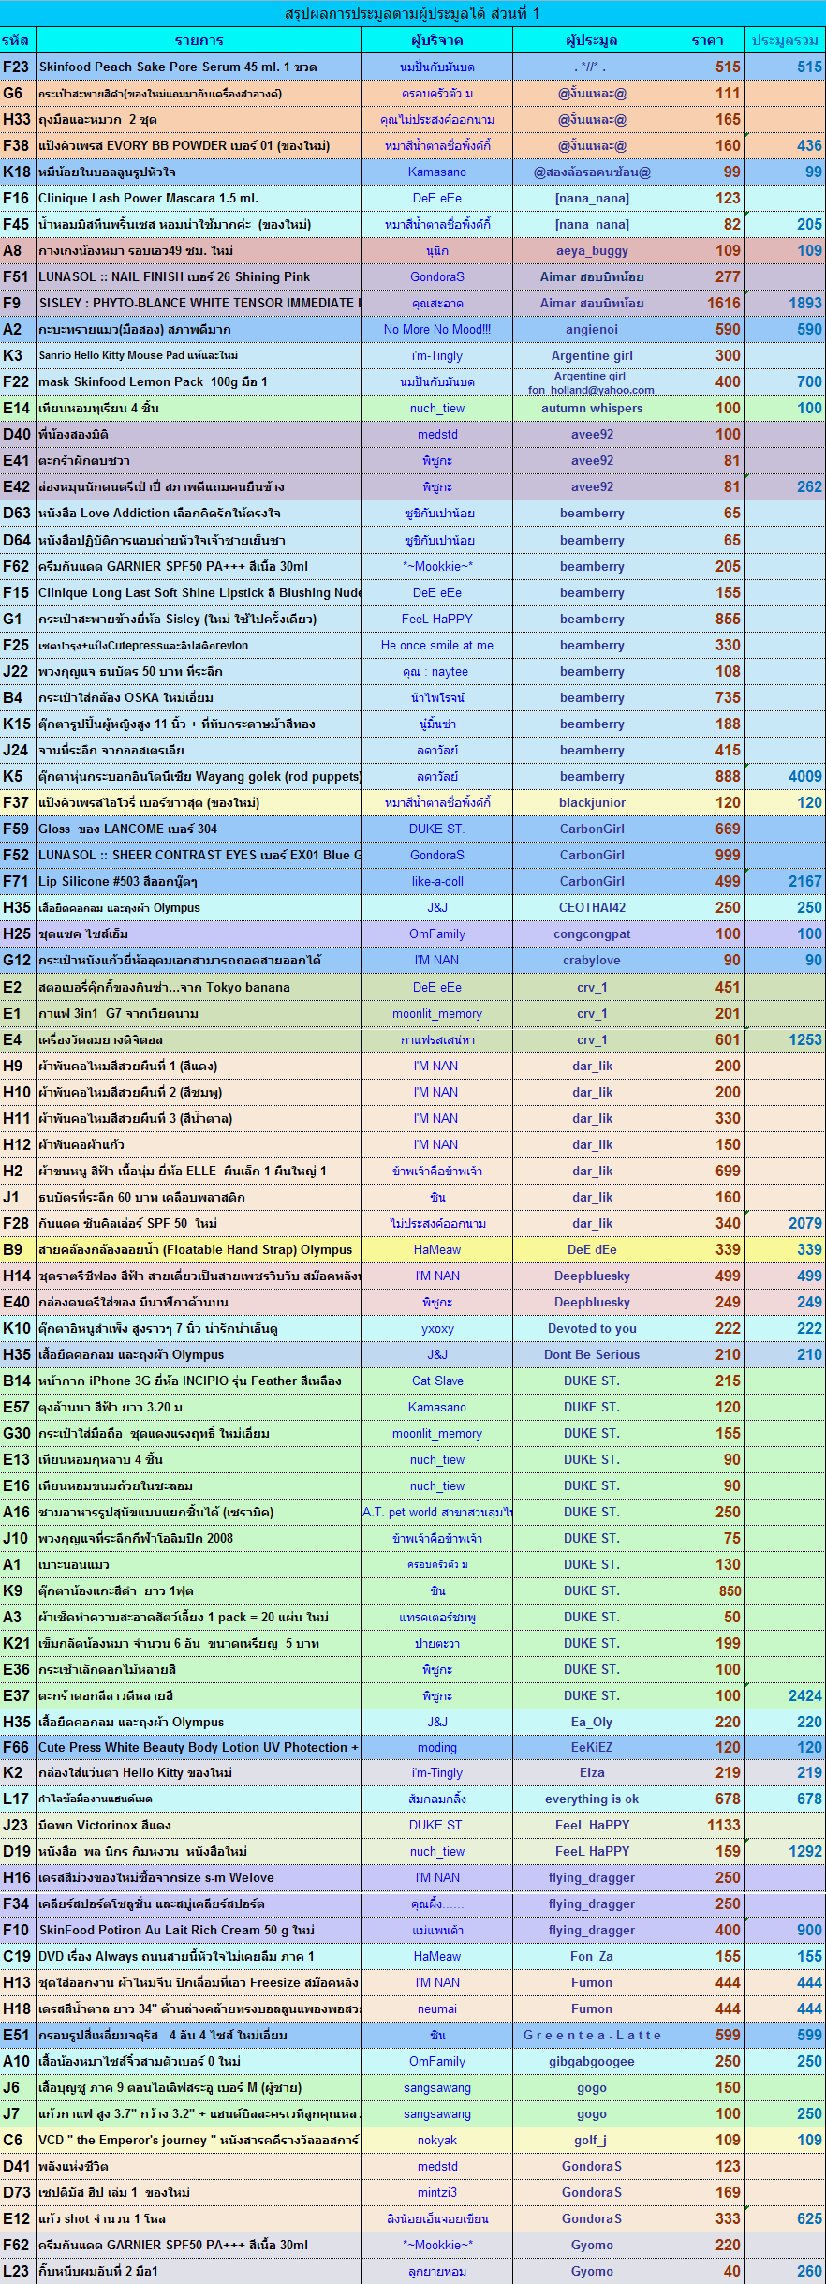The width and height of the screenshot is (826, 2284).
Task: Click the LUNASOL NAIL FINISH Shining Pink item
Action: 199,276
